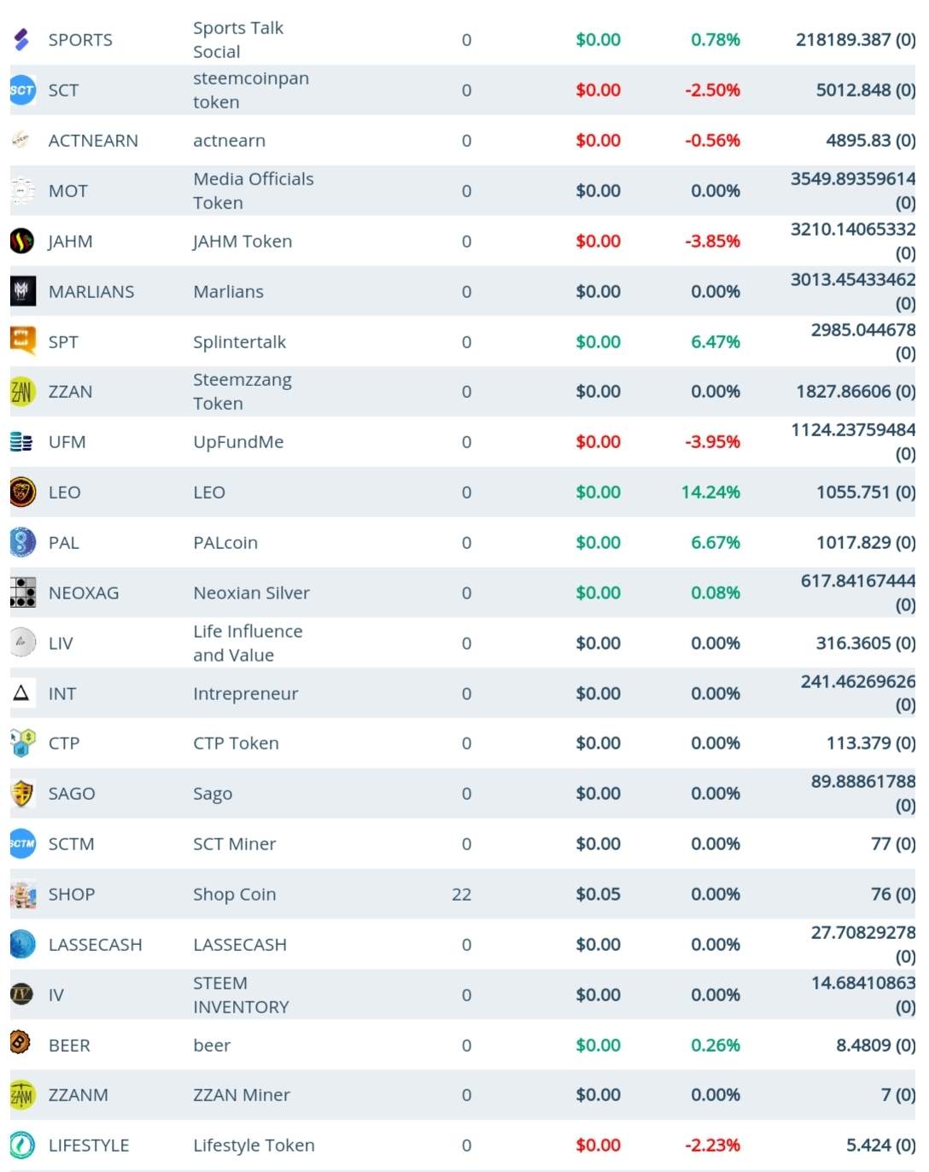Image resolution: width=929 pixels, height=1172 pixels.
Task: Click the PAL coin blue icon
Action: 22,542
